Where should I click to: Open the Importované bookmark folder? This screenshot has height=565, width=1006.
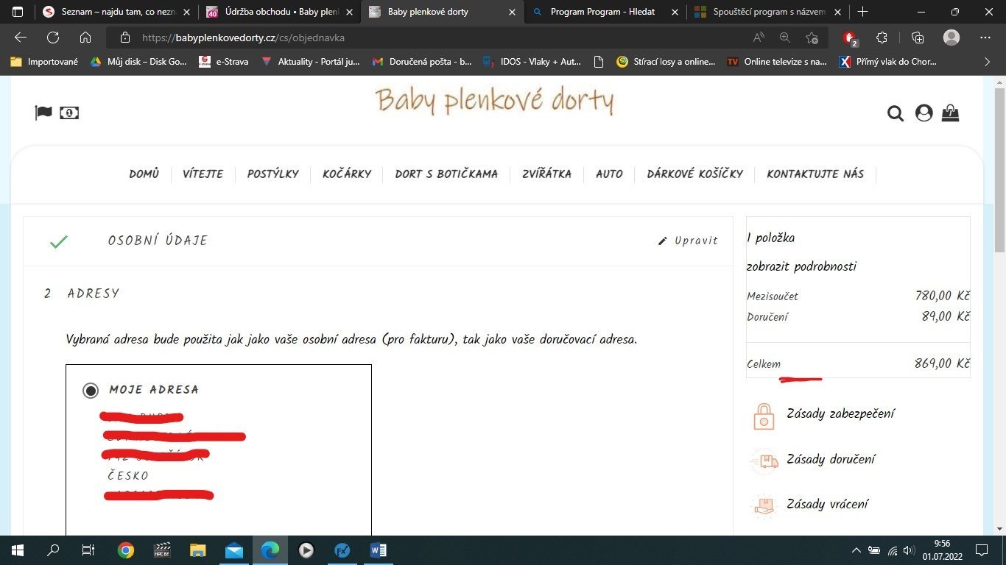44,62
